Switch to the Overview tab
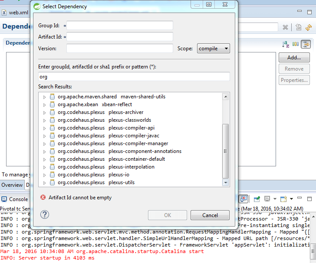Viewport: 316px width, 263px height. (x=12, y=185)
